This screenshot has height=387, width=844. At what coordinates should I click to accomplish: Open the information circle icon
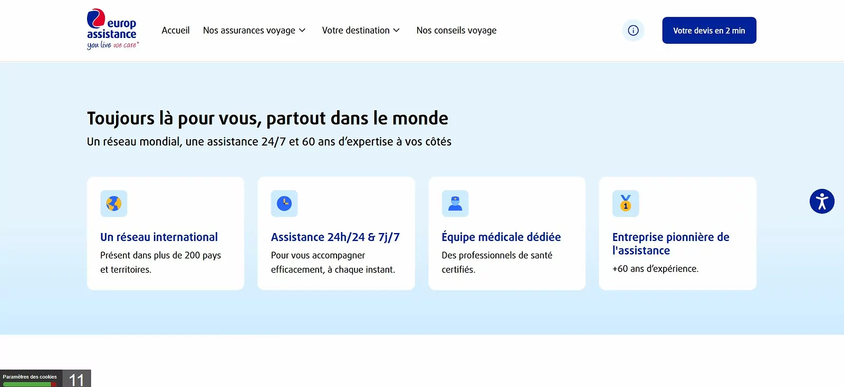tap(633, 31)
